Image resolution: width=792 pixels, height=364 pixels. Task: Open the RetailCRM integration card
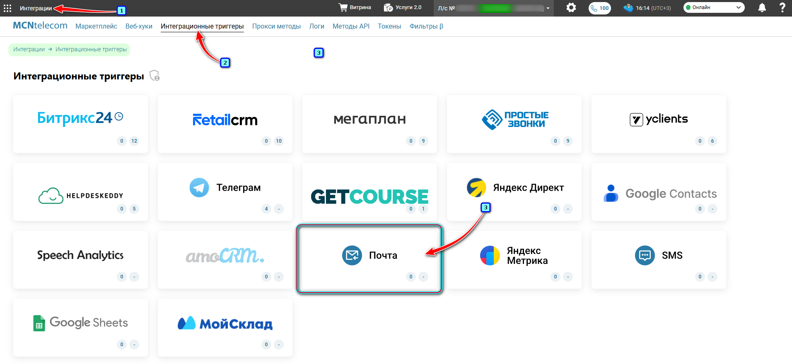pos(225,124)
